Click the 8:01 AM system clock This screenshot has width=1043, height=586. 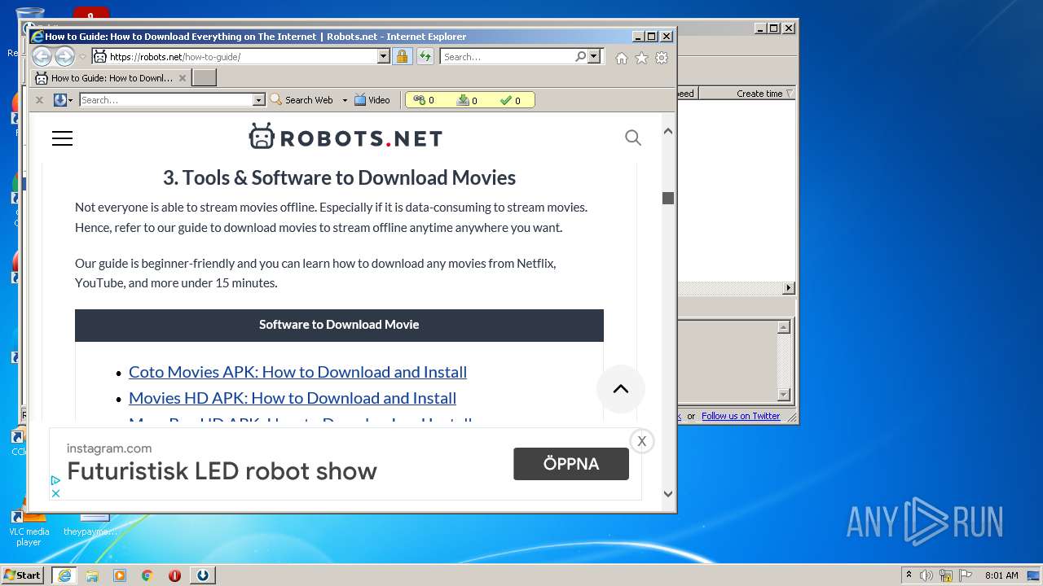(1001, 575)
